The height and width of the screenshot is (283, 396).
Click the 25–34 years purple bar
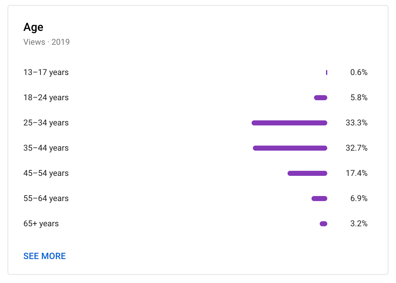coord(289,123)
